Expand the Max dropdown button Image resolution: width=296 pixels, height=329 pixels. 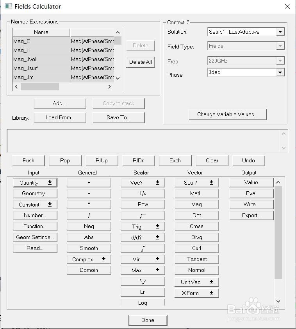(143, 270)
